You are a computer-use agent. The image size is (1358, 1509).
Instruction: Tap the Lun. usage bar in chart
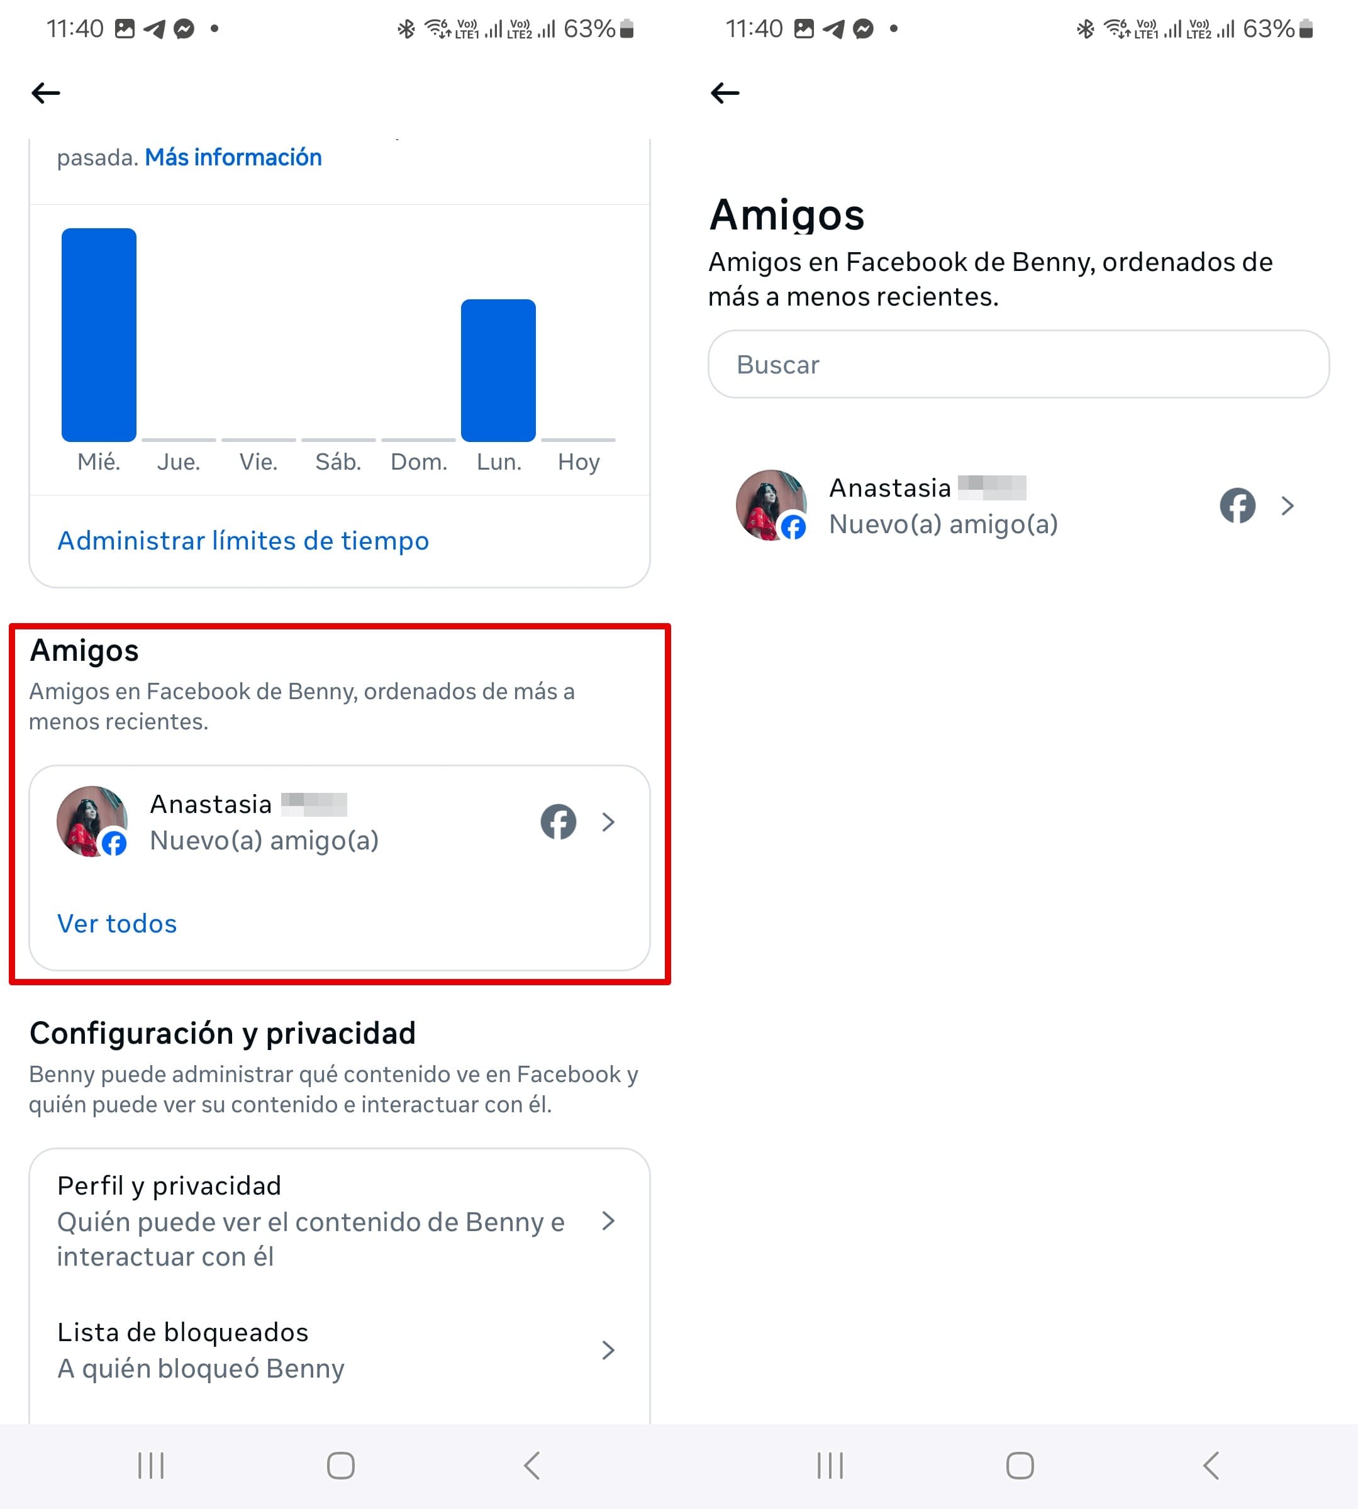pyautogui.click(x=498, y=370)
